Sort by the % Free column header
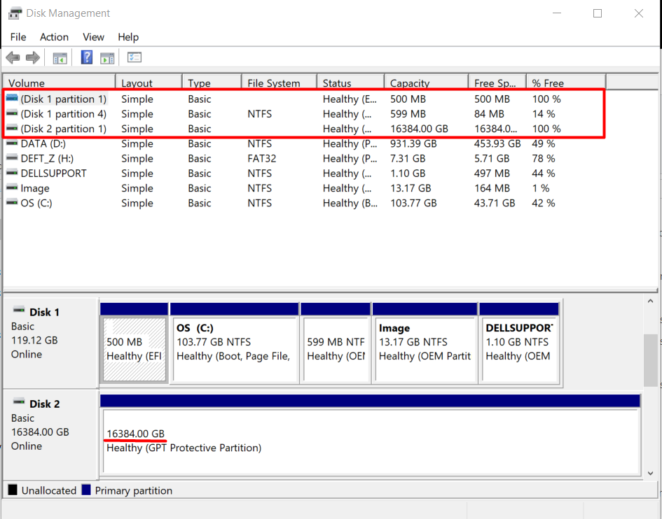The width and height of the screenshot is (662, 519). 566,83
